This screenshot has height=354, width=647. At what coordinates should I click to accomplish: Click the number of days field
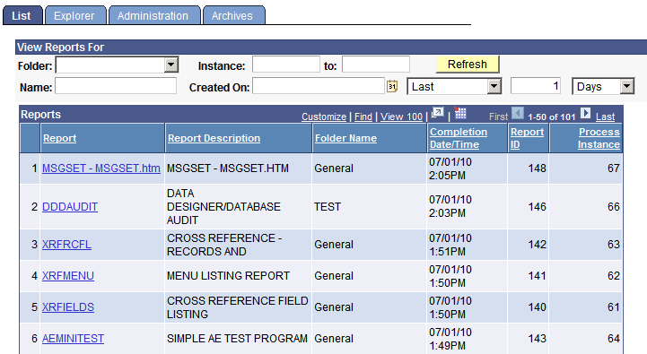click(x=536, y=86)
